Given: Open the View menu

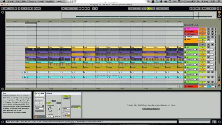Looking at the screenshot, I should coord(41,1).
